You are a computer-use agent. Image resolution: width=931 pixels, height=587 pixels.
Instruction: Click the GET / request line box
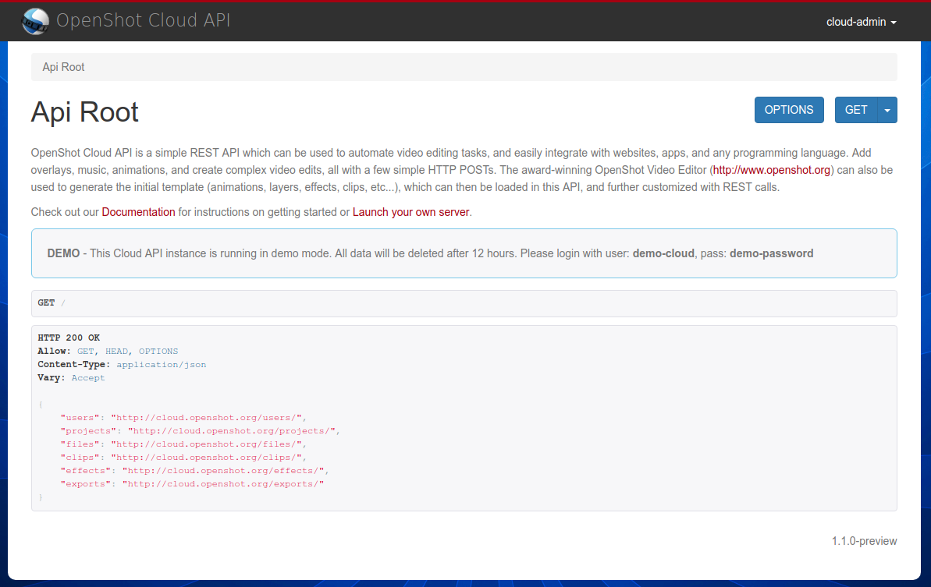click(464, 303)
